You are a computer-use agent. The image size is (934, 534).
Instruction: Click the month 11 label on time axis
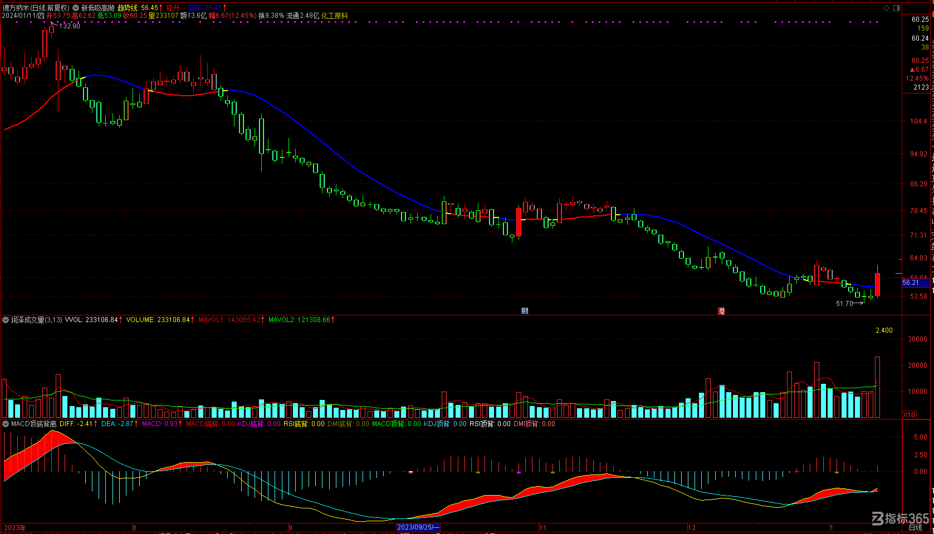[542, 527]
